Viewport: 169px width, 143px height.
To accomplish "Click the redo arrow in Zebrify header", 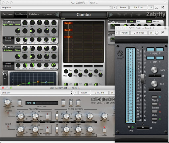I will point(125,14).
